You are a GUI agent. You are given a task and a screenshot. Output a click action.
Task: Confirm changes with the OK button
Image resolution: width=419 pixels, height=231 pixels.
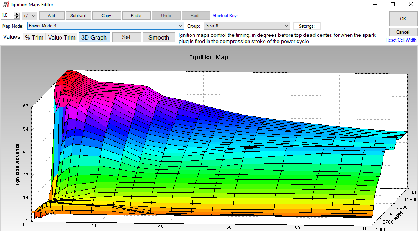coord(403,19)
